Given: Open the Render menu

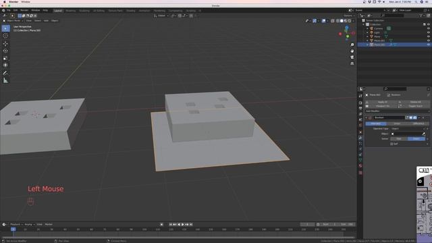Looking at the screenshot, I should pyautogui.click(x=24, y=11).
